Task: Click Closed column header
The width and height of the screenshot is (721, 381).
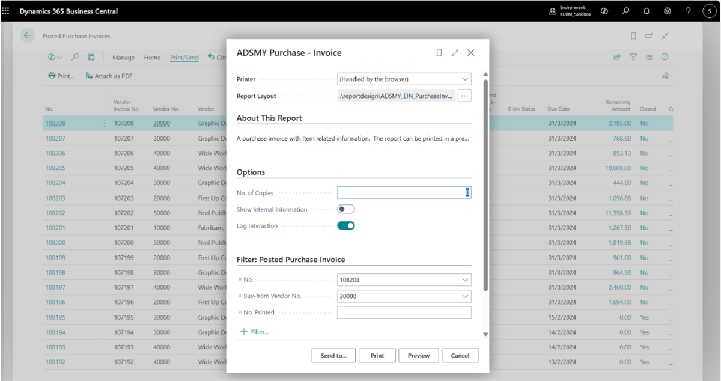Action: 648,109
